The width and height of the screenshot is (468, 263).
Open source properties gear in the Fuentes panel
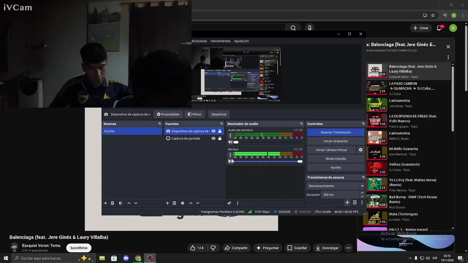pos(182,203)
